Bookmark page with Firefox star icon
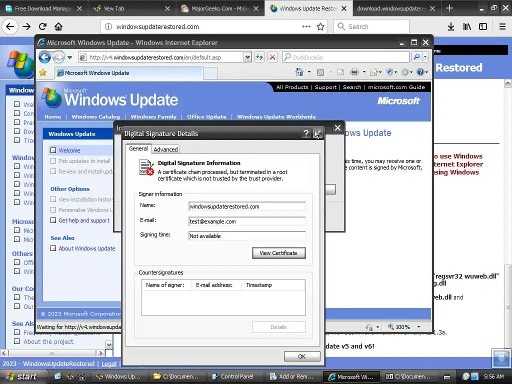Image resolution: width=512 pixels, height=384 pixels. coord(320,26)
